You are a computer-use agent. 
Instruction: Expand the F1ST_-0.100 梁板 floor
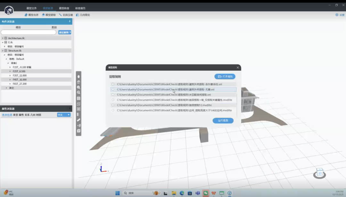10,67
